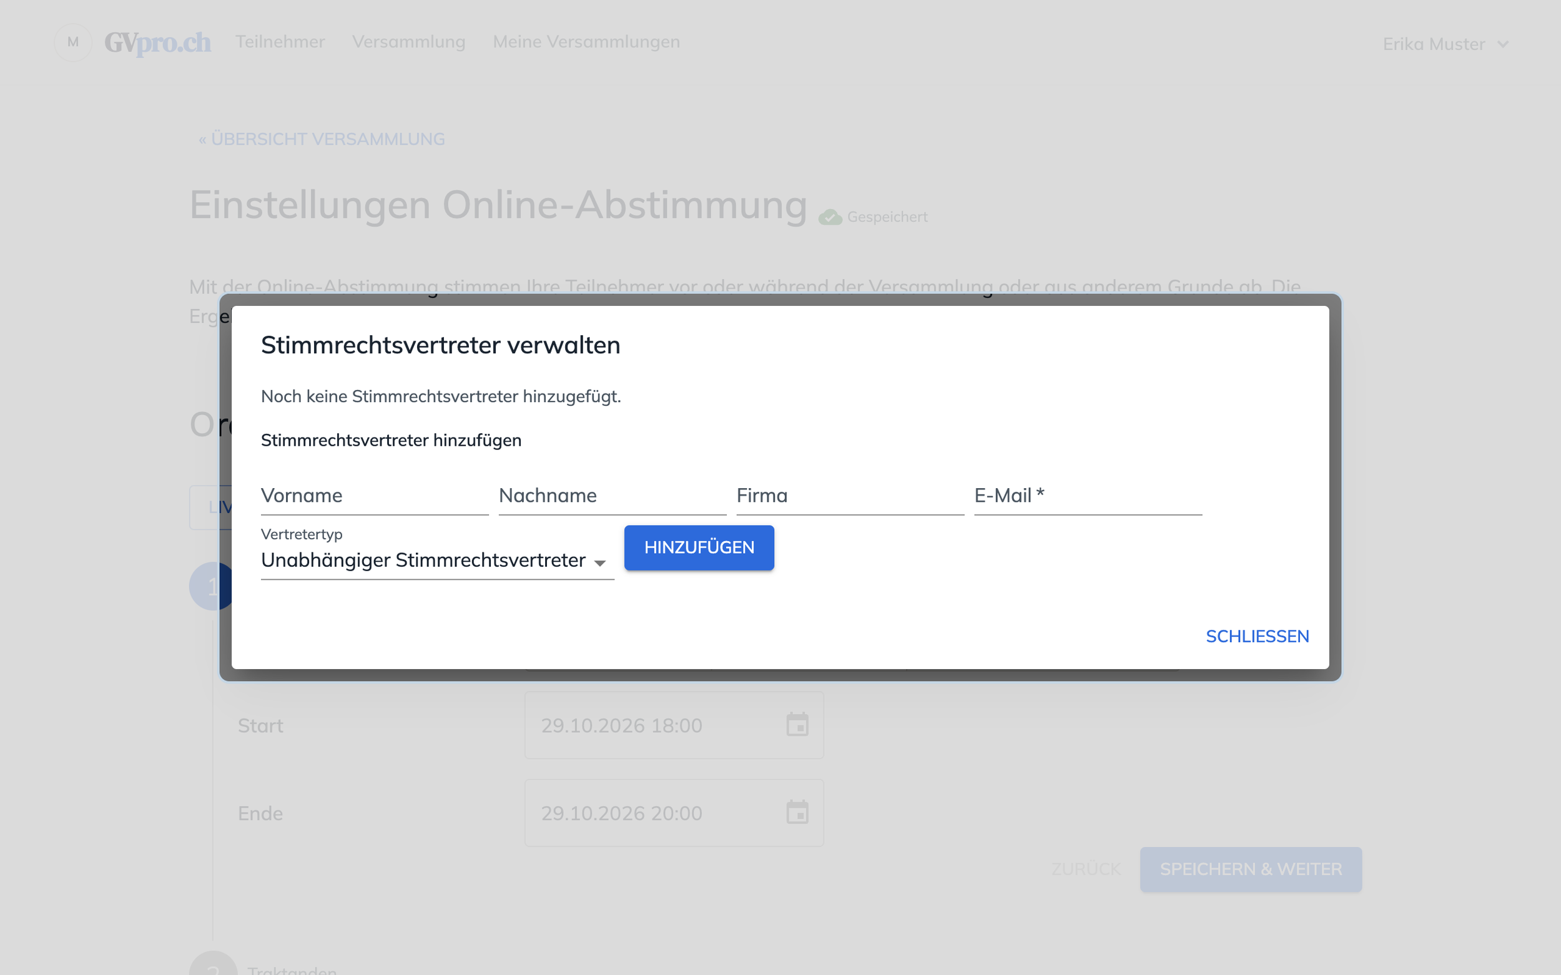Go to Meine Versammlungen

tap(586, 42)
